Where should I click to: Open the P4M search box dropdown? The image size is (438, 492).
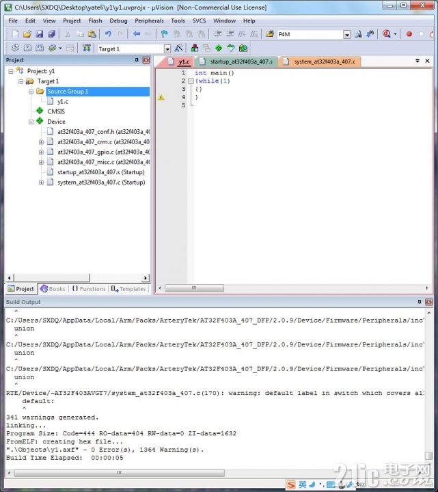click(x=346, y=35)
